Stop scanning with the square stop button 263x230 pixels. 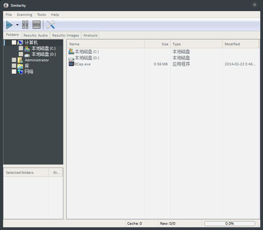(36, 25)
